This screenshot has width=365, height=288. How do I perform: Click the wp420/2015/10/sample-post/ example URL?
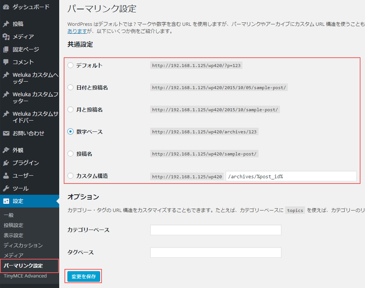click(215, 110)
